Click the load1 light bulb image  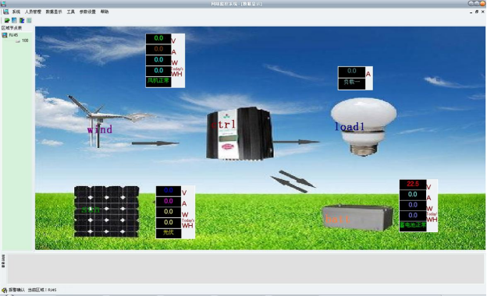[x=364, y=126]
